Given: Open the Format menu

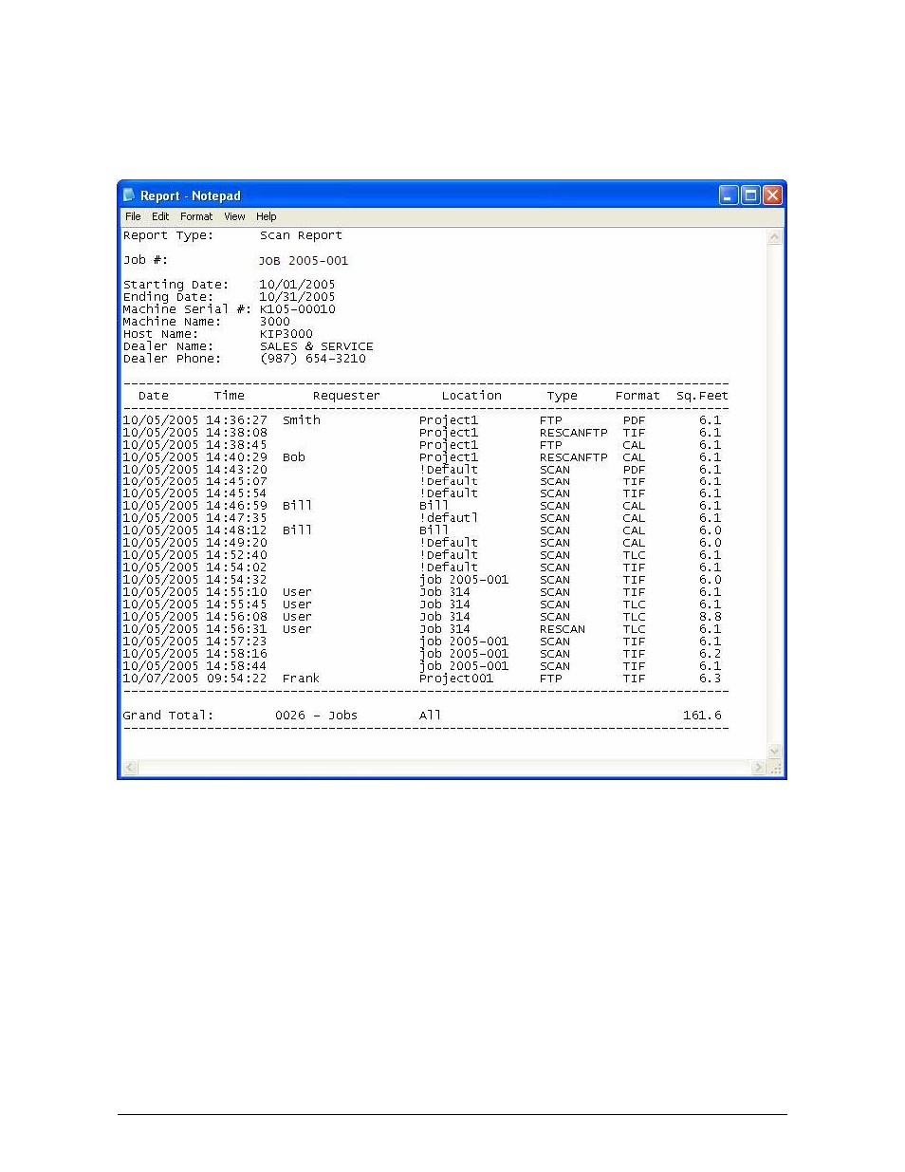Looking at the screenshot, I should click(x=196, y=216).
